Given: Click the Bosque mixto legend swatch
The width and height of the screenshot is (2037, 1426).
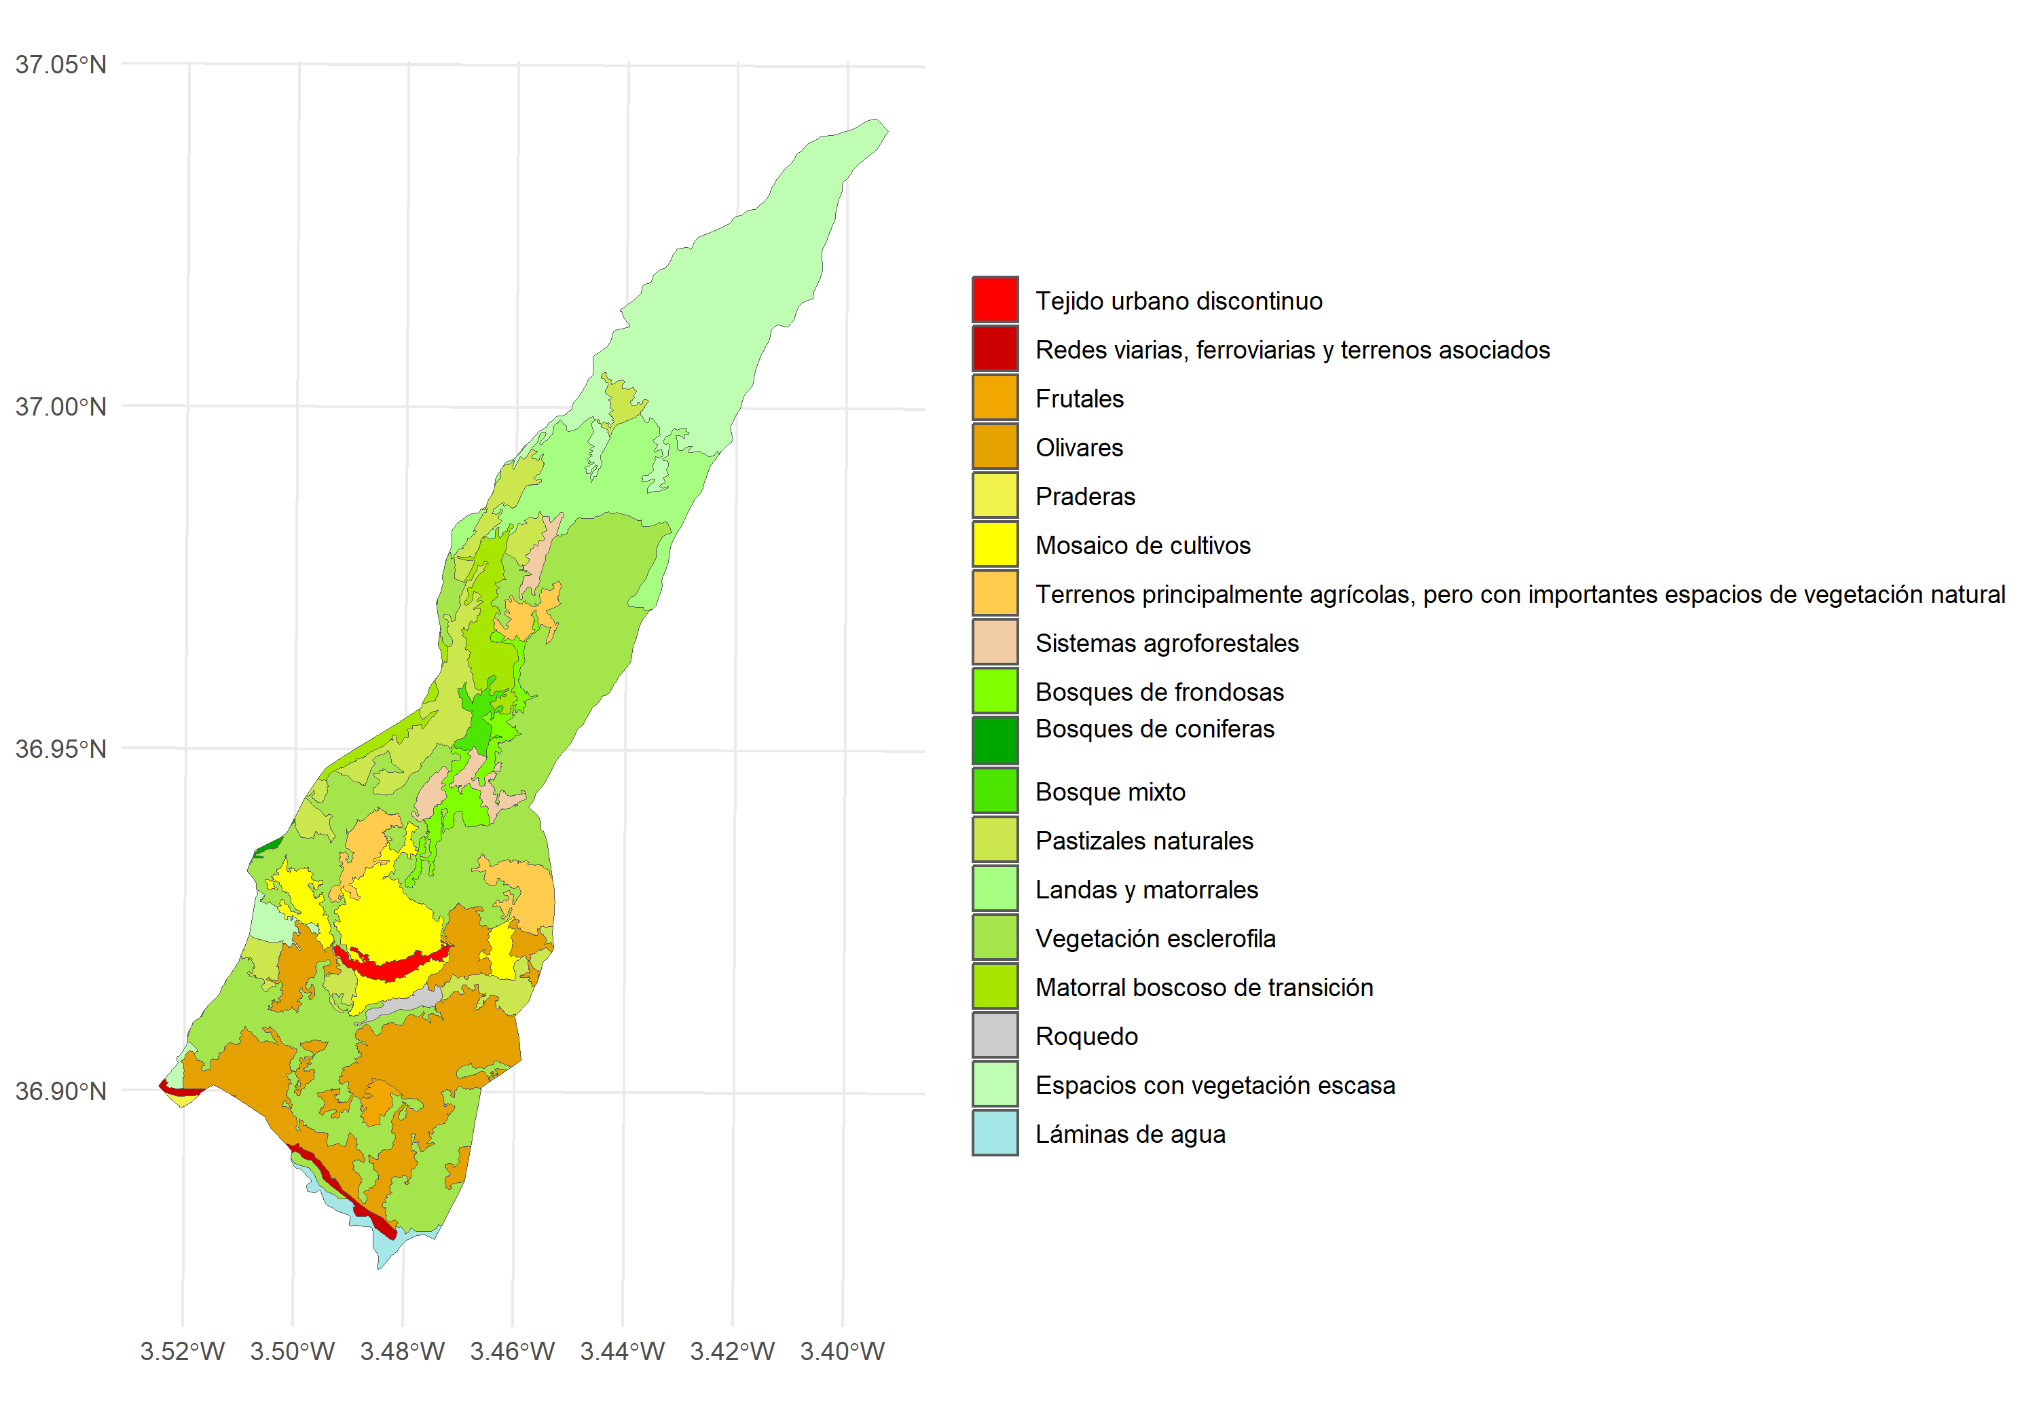Looking at the screenshot, I should point(995,790).
